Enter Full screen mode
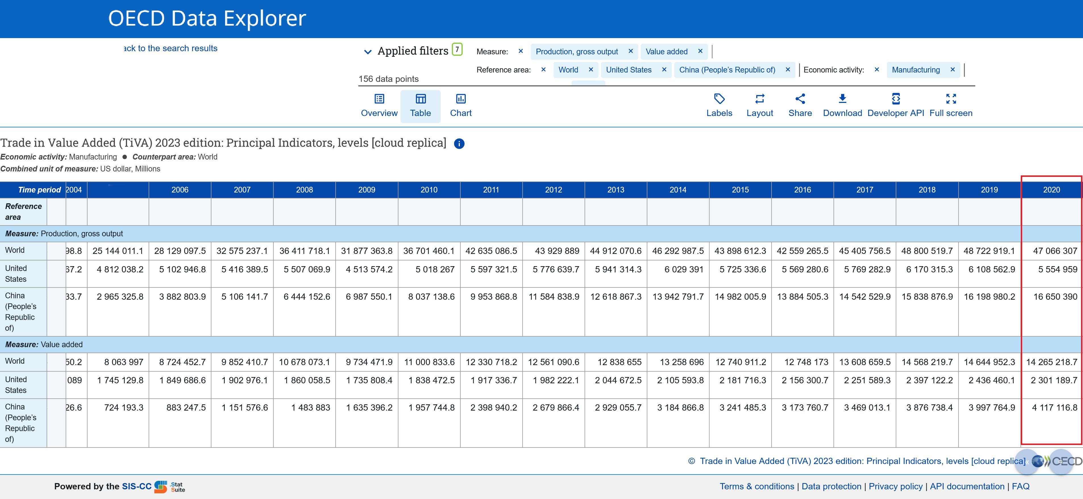 click(x=951, y=105)
